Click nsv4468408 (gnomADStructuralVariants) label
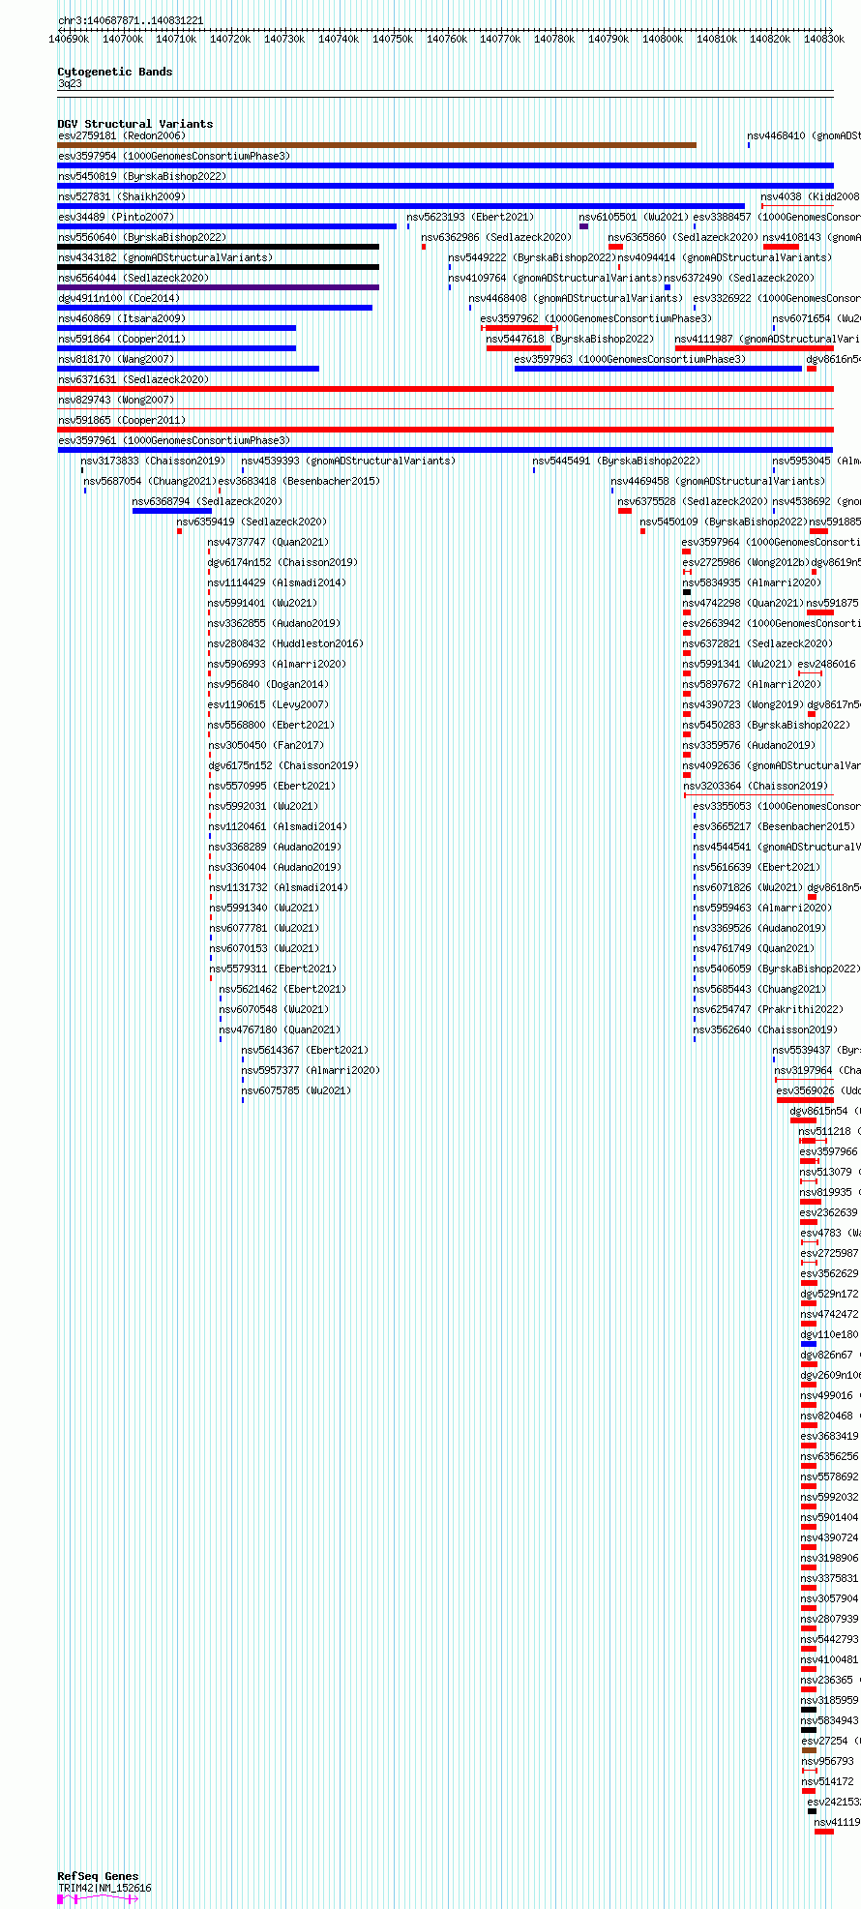 coord(577,299)
